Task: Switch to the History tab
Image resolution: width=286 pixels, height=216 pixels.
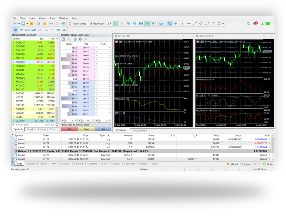Action: click(43, 164)
